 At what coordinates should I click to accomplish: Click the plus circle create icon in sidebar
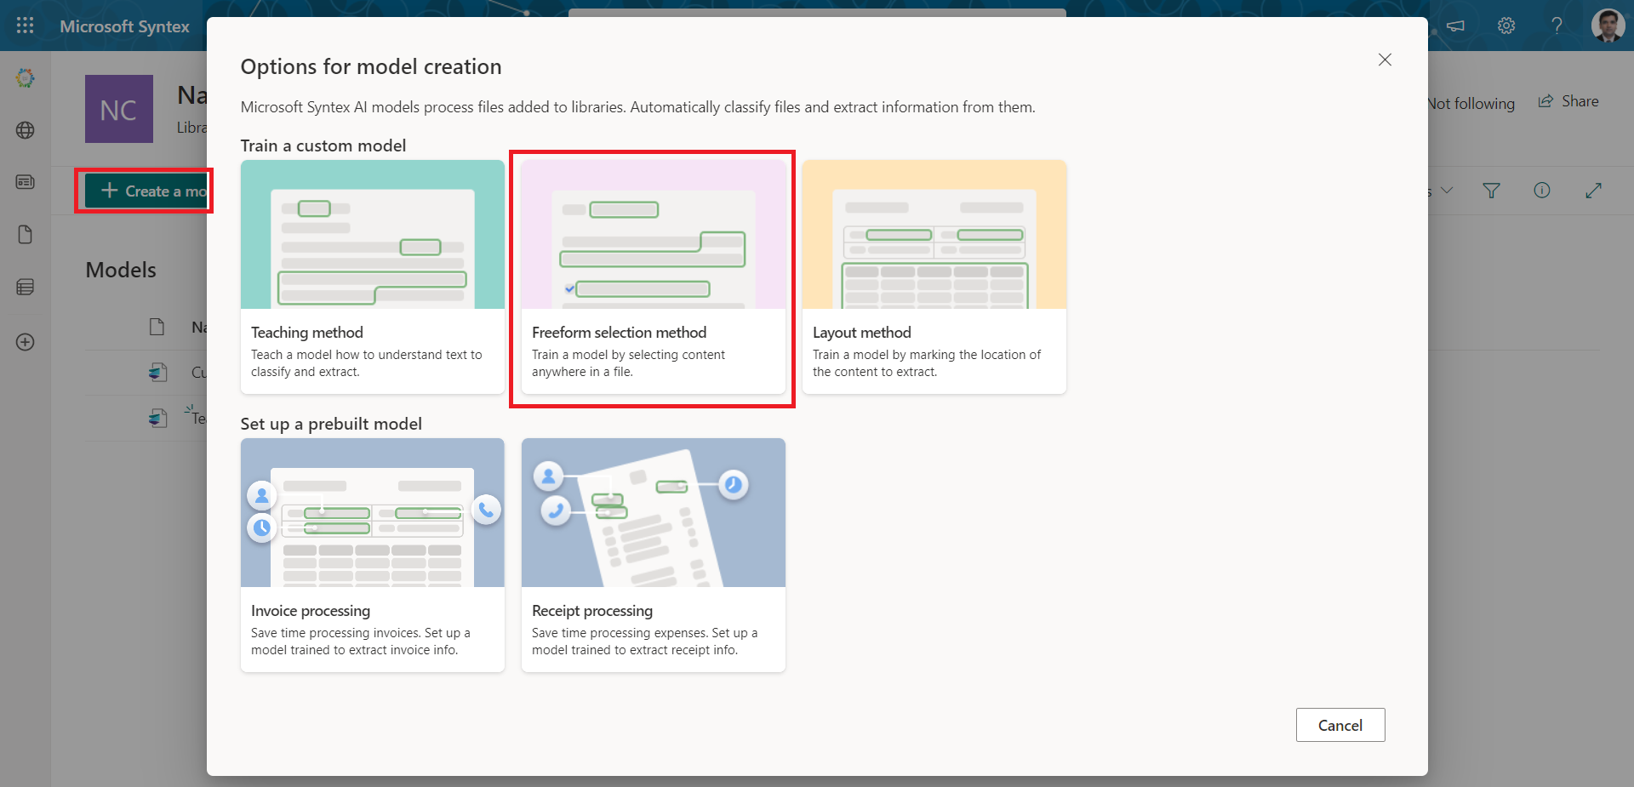(26, 342)
